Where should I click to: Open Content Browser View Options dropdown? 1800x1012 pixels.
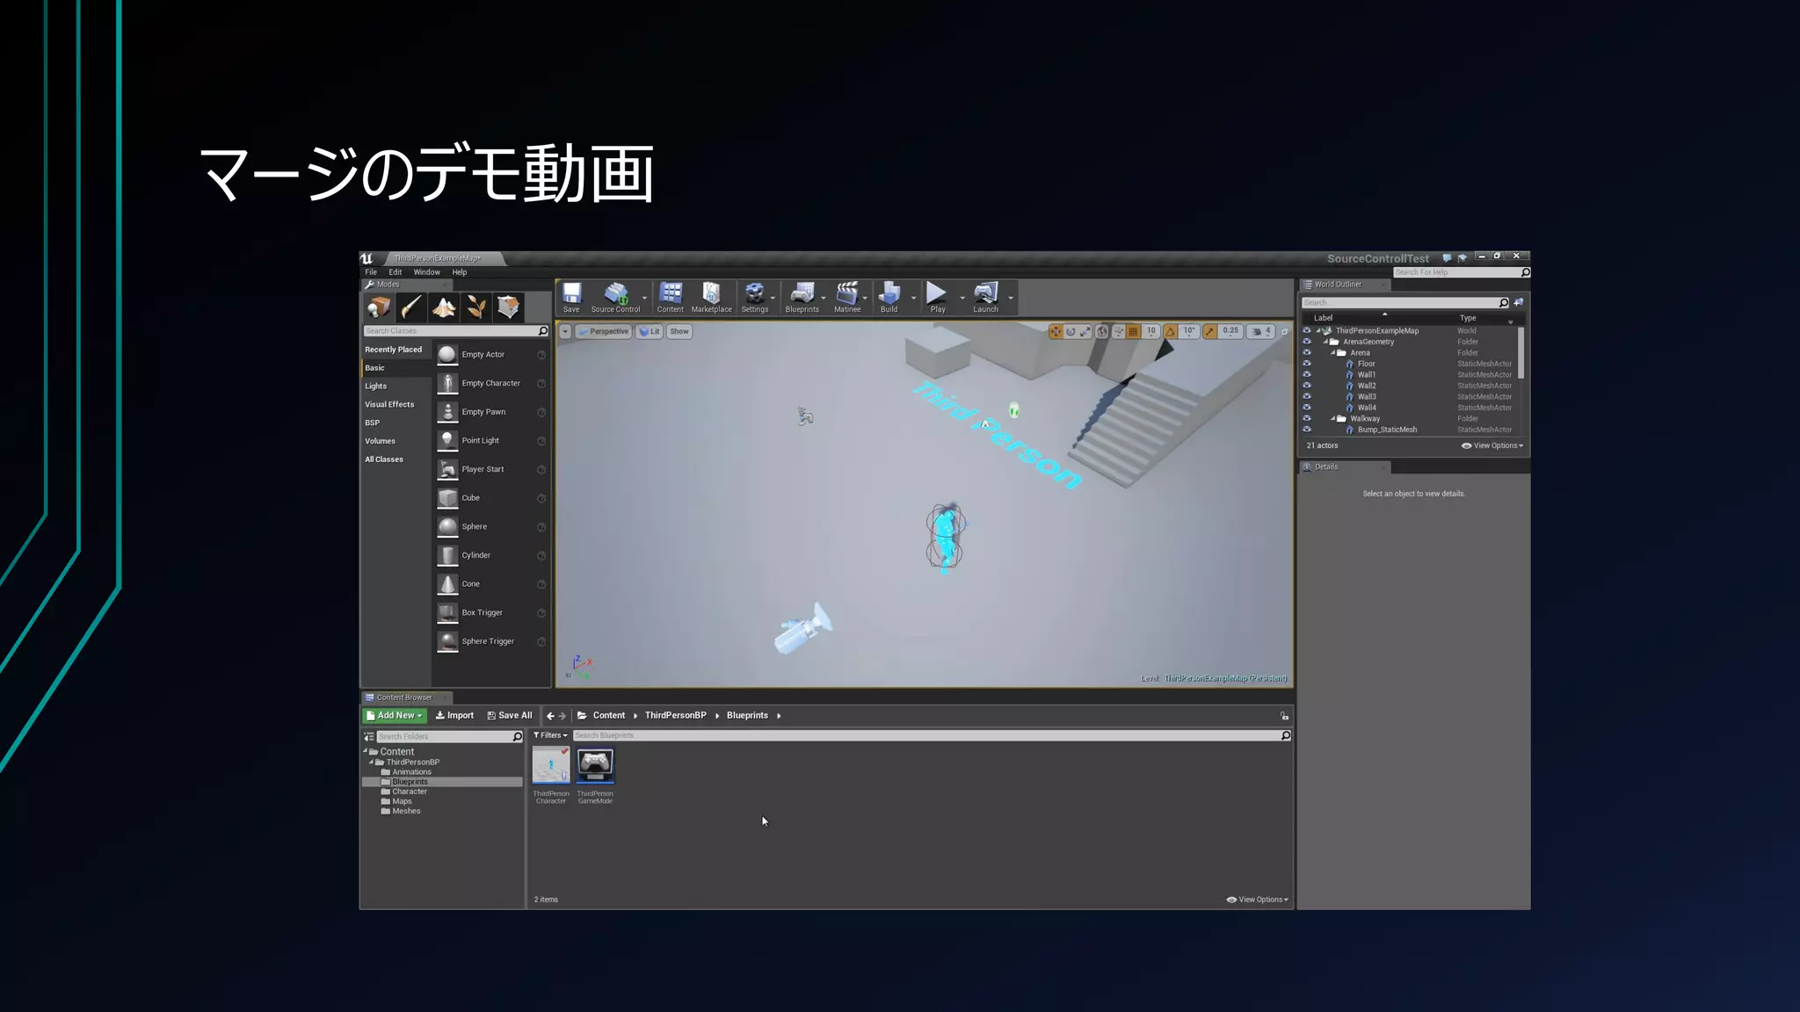(x=1258, y=900)
